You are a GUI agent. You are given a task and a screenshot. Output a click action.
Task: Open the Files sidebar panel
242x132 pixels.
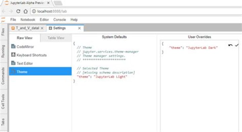click(3, 32)
